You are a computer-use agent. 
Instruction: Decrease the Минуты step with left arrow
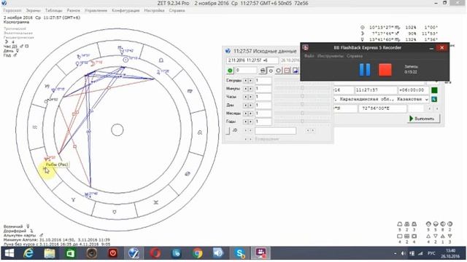click(246, 89)
